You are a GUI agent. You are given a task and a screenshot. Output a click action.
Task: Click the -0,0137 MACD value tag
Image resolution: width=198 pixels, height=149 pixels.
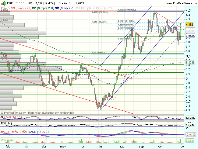190,134
